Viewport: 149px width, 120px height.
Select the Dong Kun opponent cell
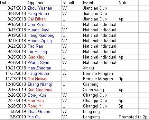coord(44,95)
